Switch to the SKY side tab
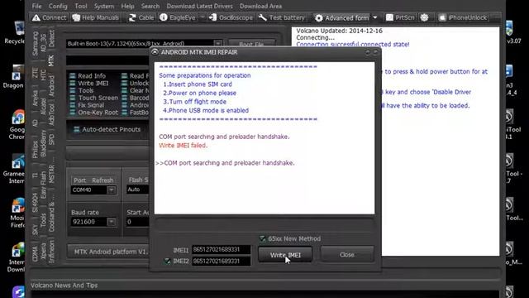Viewport: 529px width, 298px height. click(x=35, y=230)
